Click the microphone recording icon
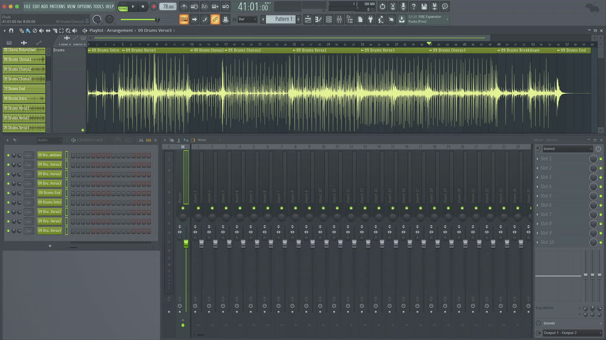The width and height of the screenshot is (606, 340). (x=403, y=7)
